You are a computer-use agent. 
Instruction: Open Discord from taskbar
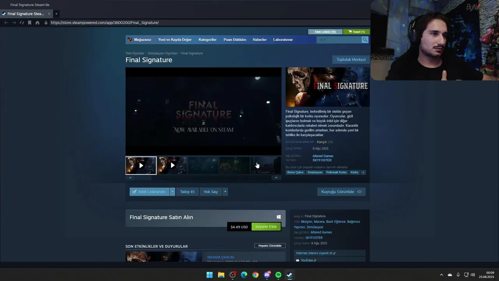pyautogui.click(x=267, y=275)
